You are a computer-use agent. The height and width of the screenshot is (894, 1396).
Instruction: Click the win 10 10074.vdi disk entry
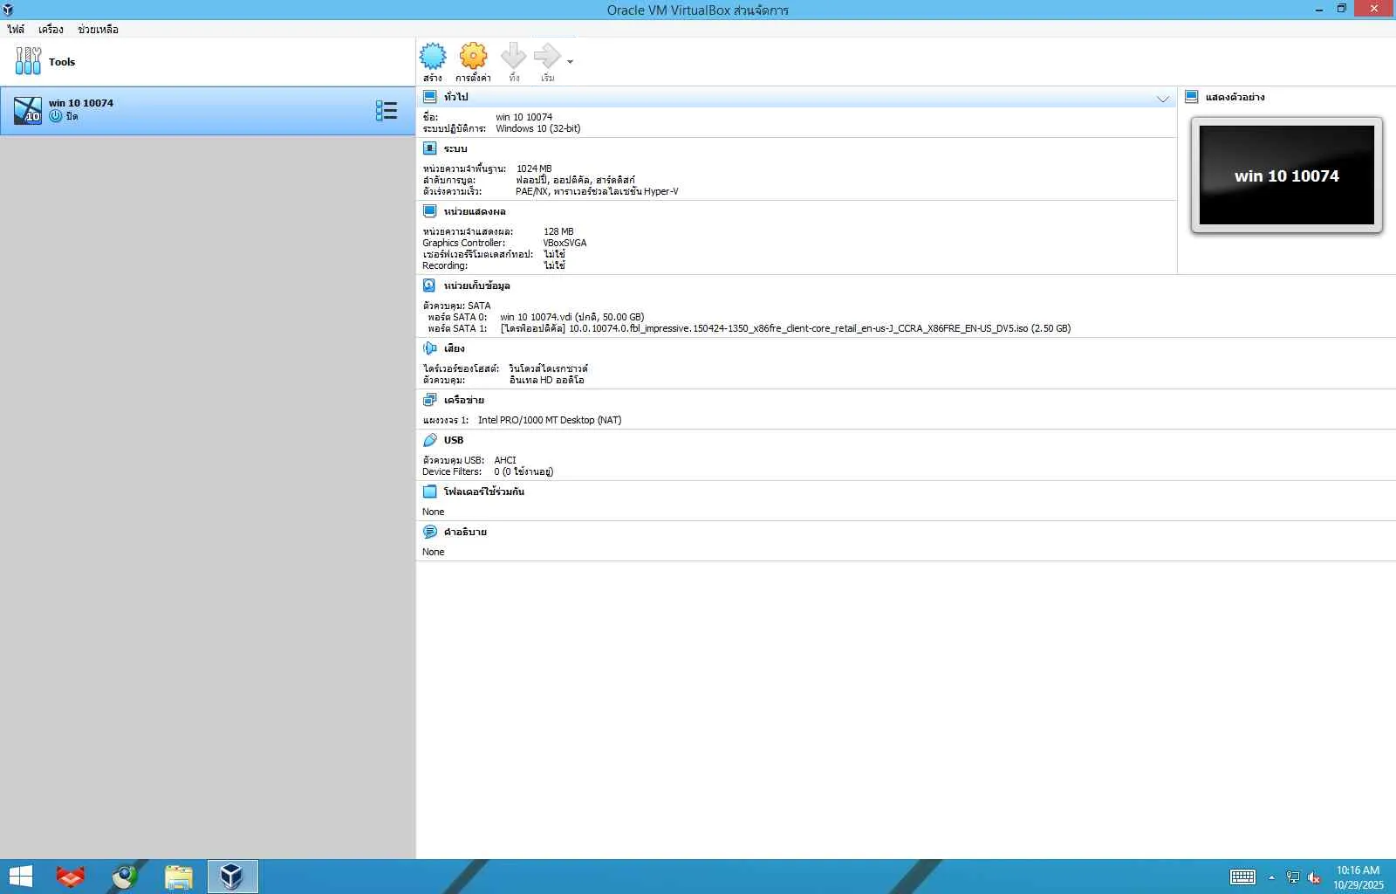coord(572,317)
